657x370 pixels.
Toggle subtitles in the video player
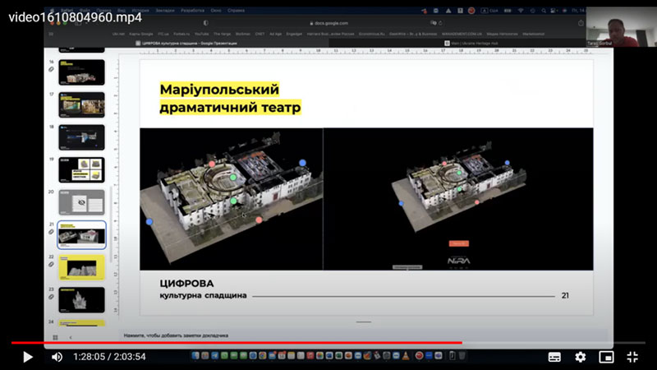coord(555,357)
